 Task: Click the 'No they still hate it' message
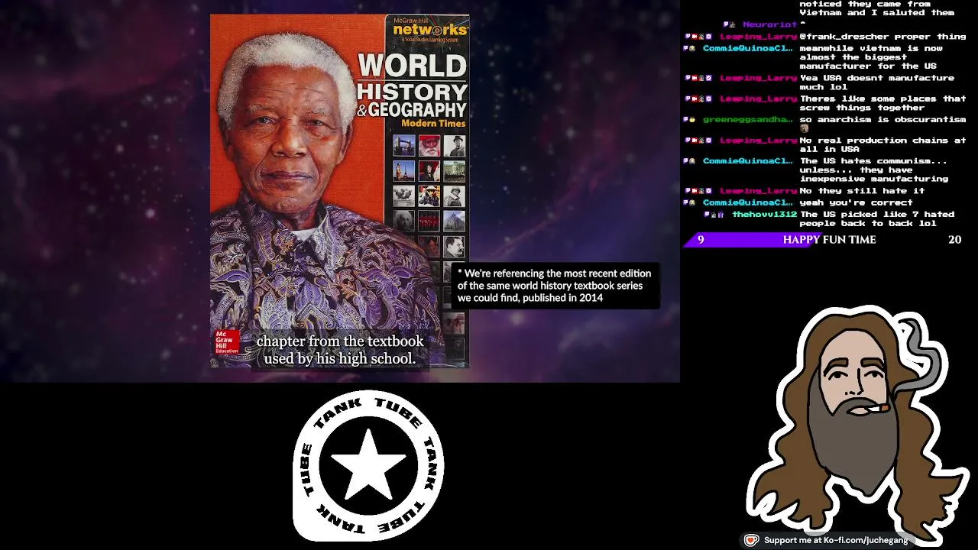862,190
